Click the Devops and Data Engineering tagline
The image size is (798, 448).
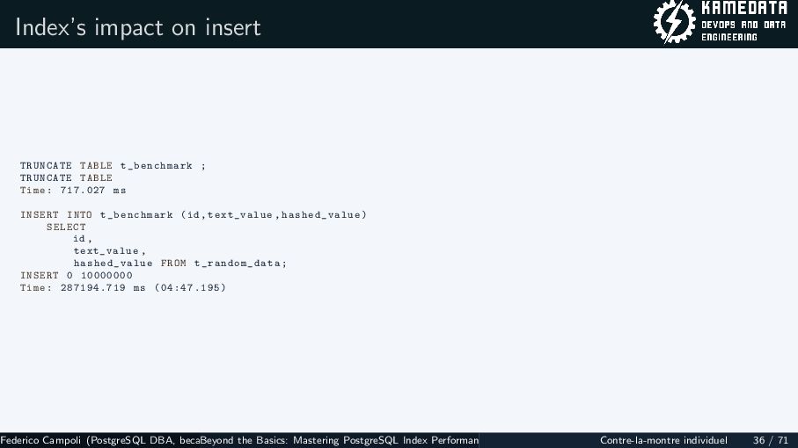(x=743, y=31)
